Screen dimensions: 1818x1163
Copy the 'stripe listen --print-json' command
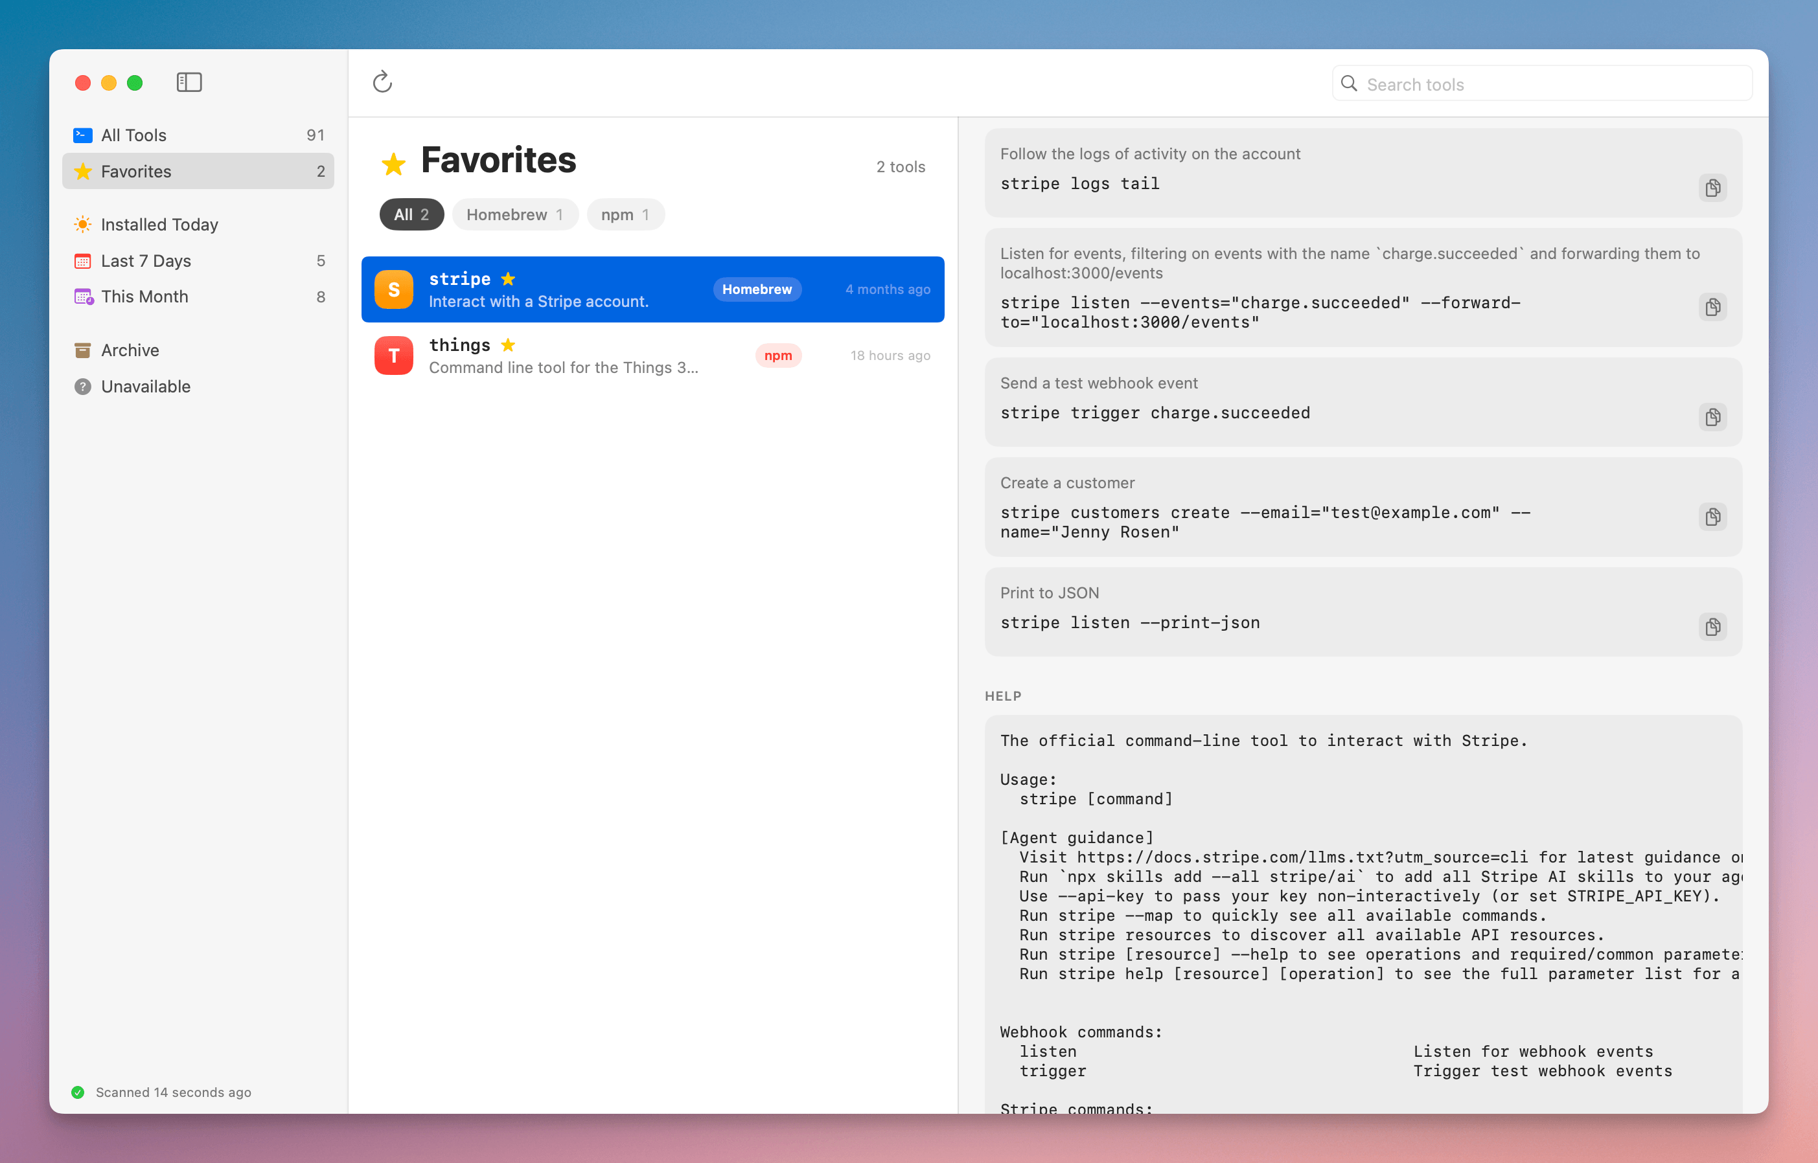pyautogui.click(x=1712, y=627)
